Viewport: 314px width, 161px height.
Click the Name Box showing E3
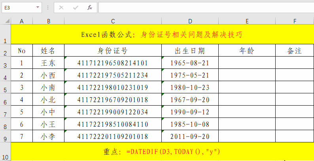22,8
